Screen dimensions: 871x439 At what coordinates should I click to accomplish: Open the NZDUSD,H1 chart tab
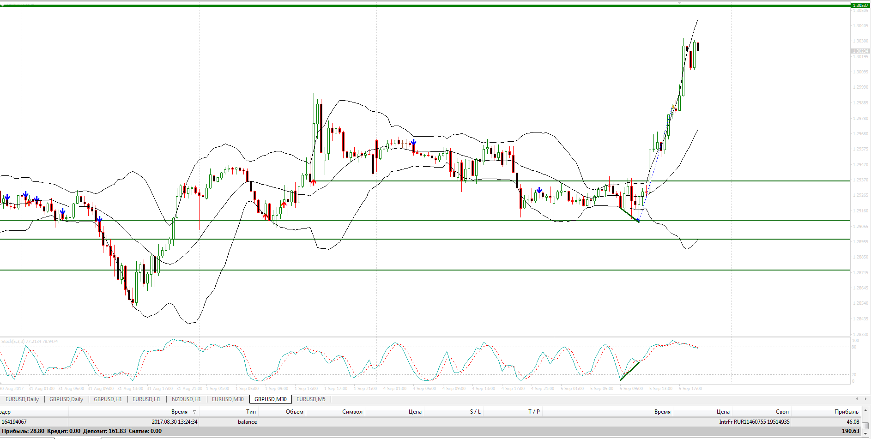coord(186,399)
